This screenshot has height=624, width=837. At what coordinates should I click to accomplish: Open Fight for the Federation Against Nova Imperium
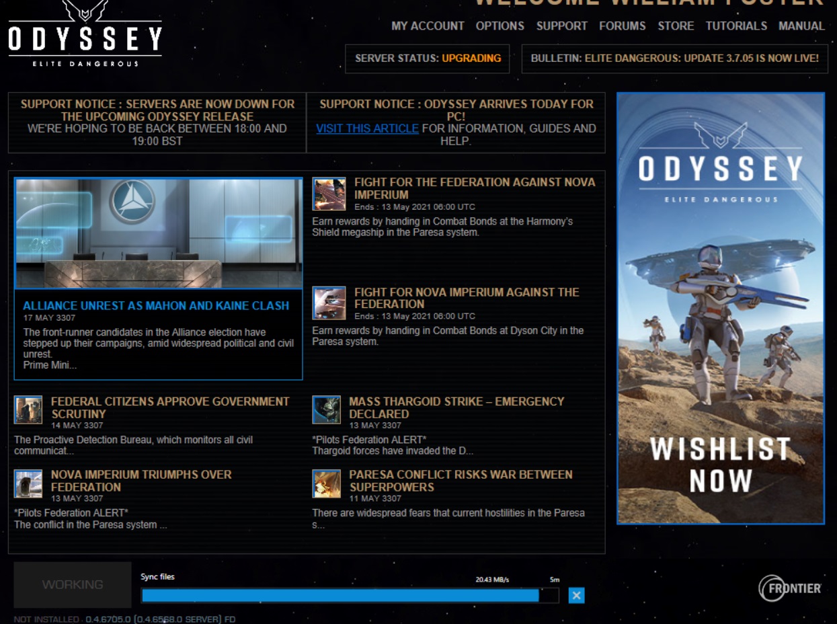pyautogui.click(x=475, y=188)
